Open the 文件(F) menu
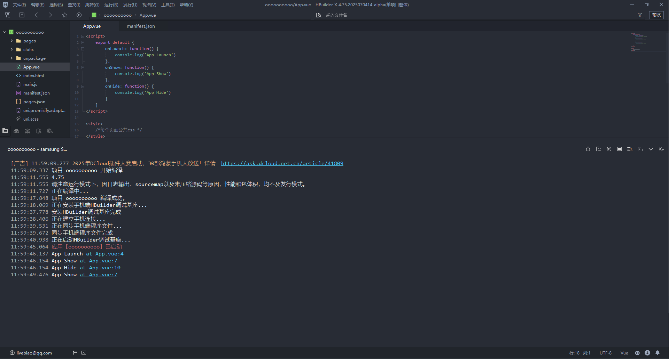 (19, 5)
